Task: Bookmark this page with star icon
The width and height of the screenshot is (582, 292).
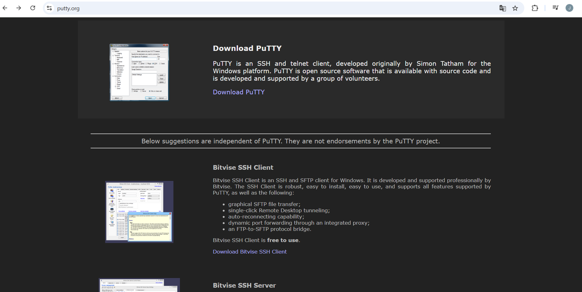Action: (515, 8)
